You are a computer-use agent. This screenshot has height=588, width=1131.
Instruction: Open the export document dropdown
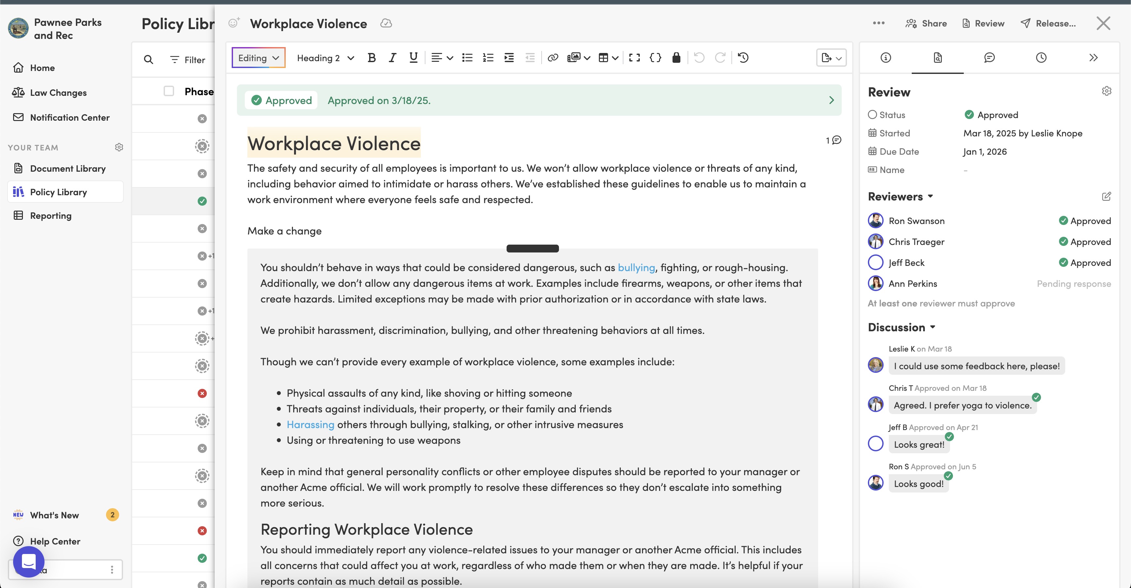[831, 58]
